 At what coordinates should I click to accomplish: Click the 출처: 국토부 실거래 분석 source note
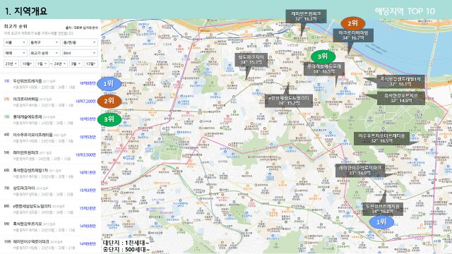pos(82,28)
